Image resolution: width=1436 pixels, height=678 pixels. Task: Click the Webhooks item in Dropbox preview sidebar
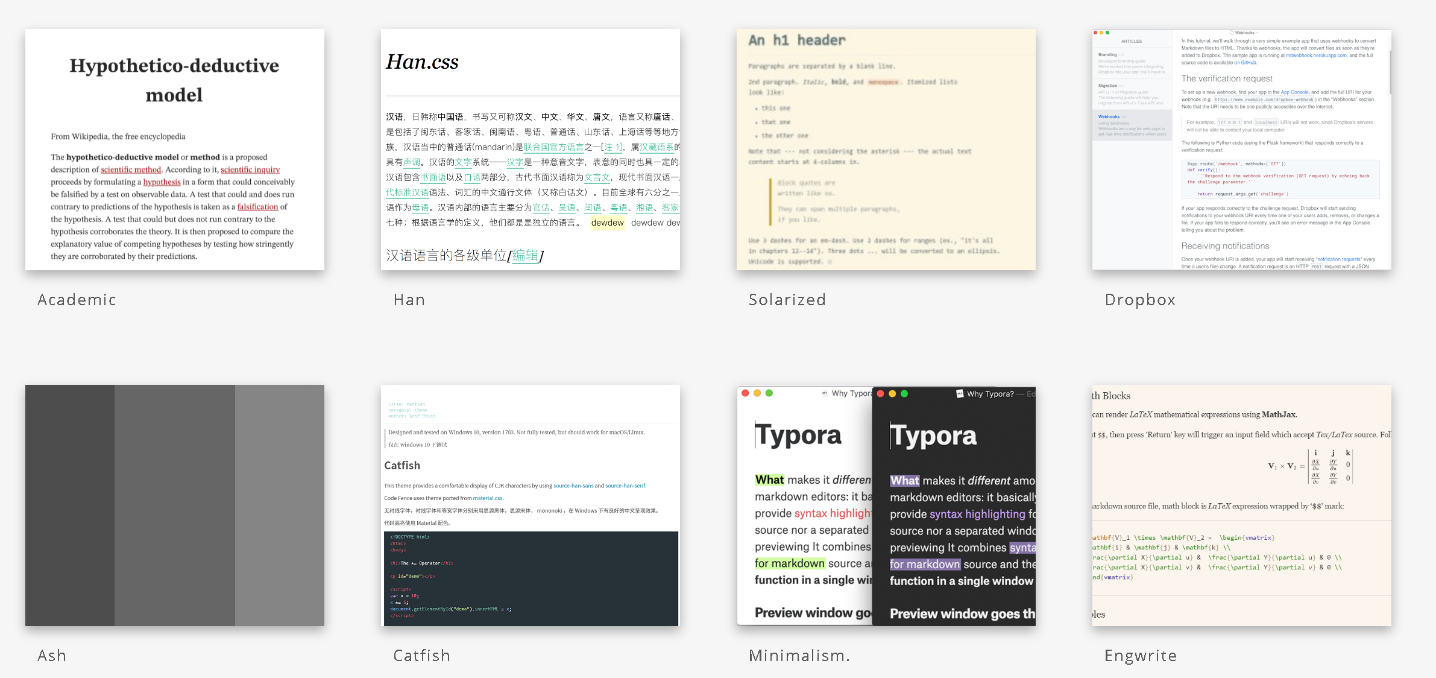click(x=1109, y=117)
